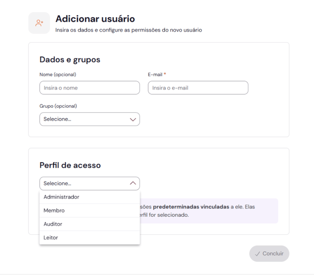
Task: Click the 'Grupo (opcional)' label
Action: [58, 106]
